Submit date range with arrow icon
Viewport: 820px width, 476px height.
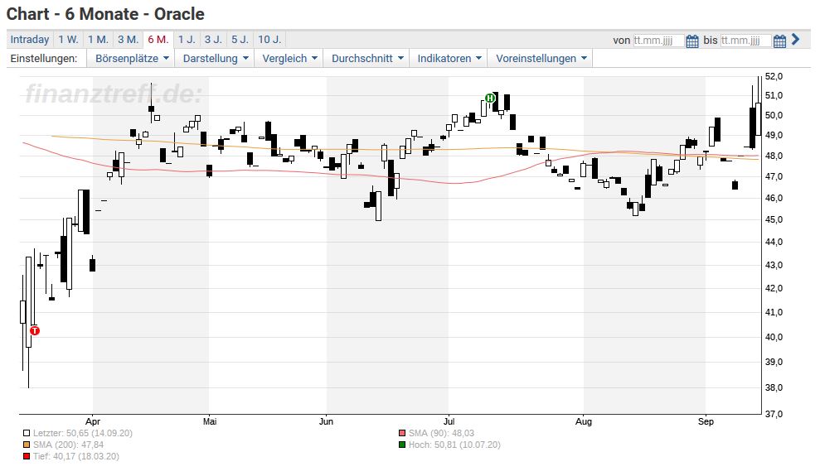(x=795, y=39)
